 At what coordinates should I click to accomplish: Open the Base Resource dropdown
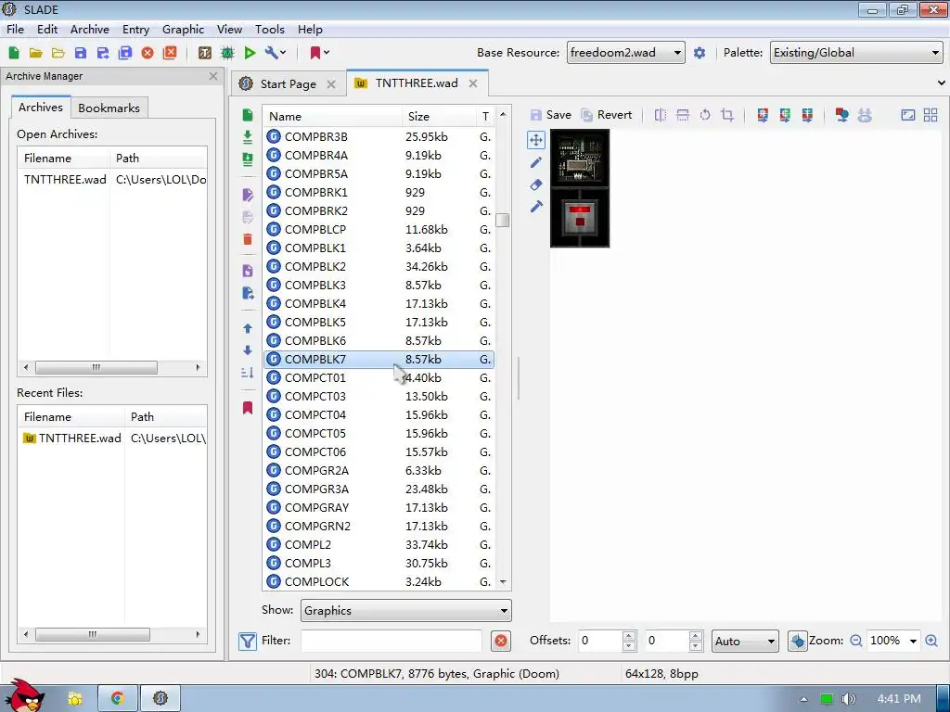(626, 53)
